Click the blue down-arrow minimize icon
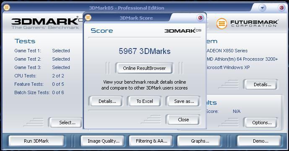 pos(262,8)
